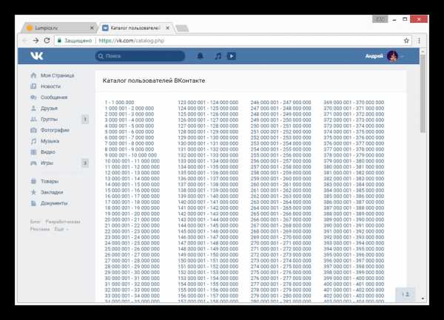Click the Группы people icon
The image size is (444, 320).
click(33, 119)
